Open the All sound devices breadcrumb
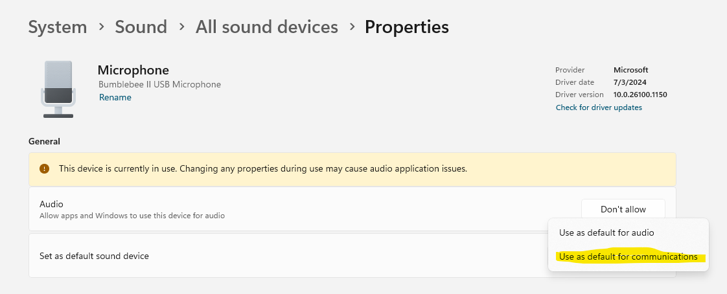Screen dimensions: 727x294 [x=266, y=27]
